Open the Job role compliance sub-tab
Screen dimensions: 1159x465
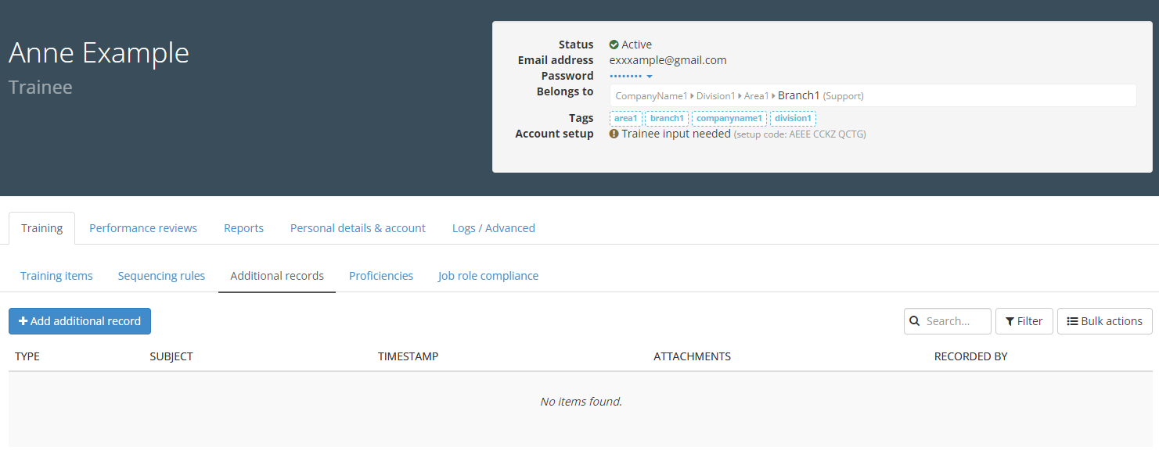pos(488,276)
